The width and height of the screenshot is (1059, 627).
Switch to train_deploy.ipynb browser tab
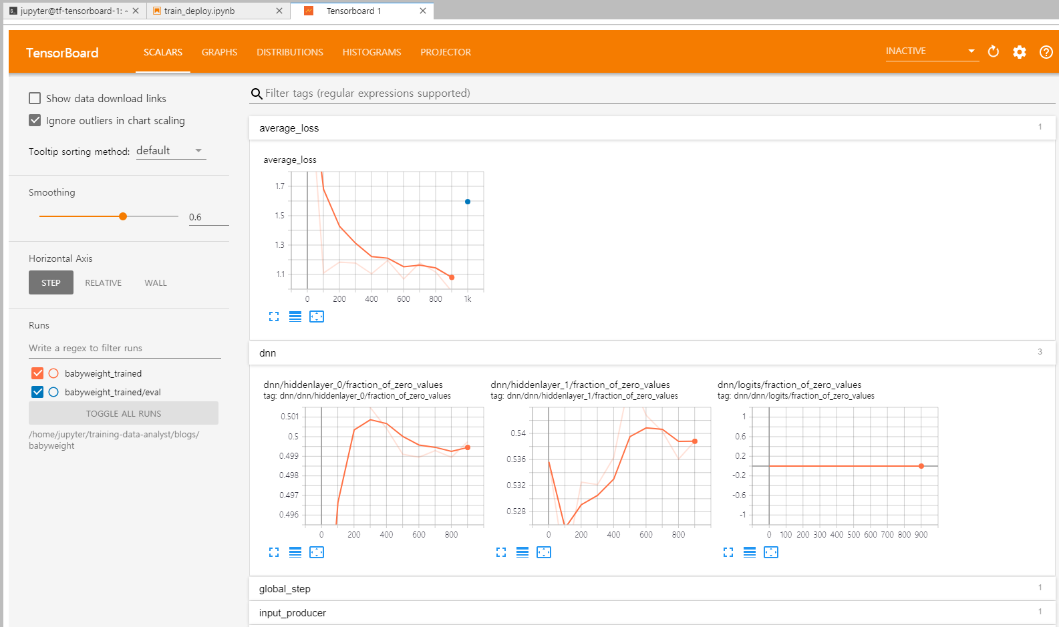217,11
